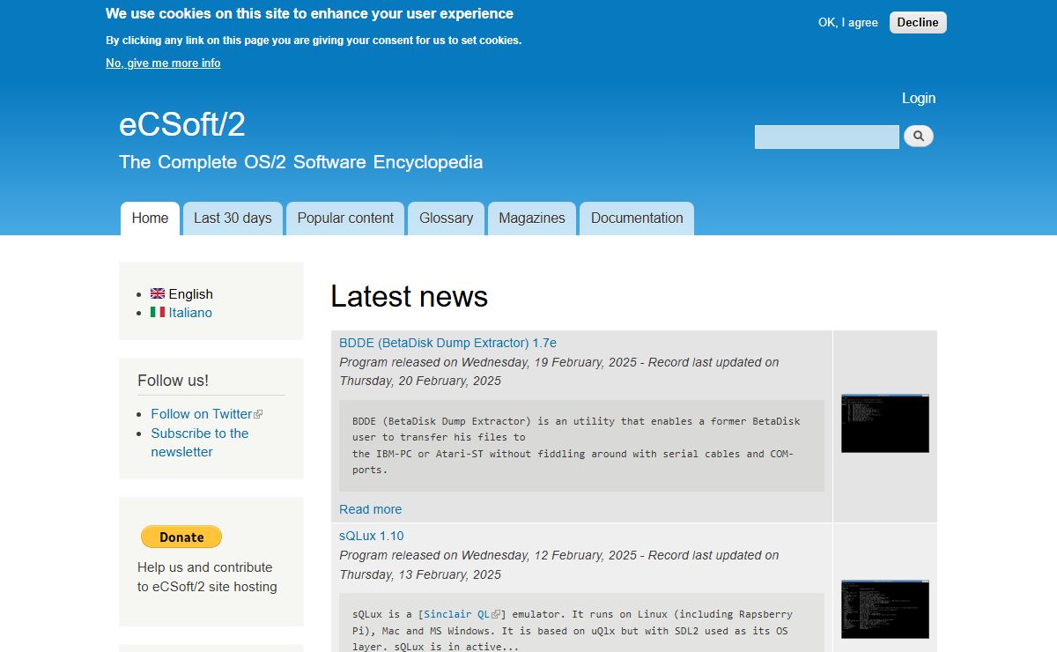Click the Italian flag icon
The image size is (1057, 652).
pos(158,312)
